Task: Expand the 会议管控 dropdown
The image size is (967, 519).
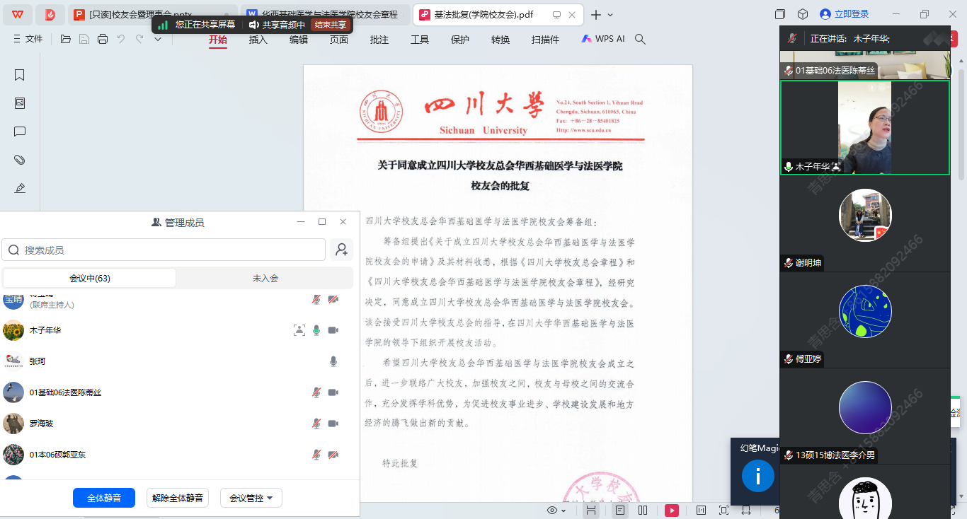Action: coord(251,498)
